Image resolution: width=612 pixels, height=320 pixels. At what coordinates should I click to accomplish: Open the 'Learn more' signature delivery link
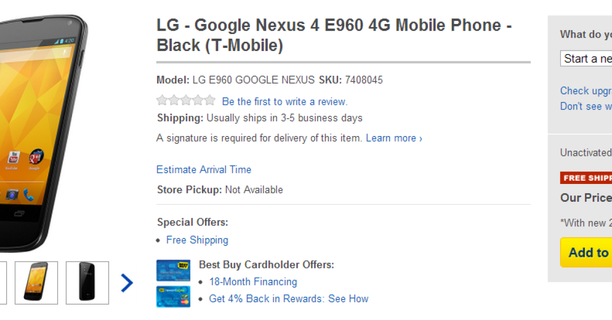(x=394, y=138)
